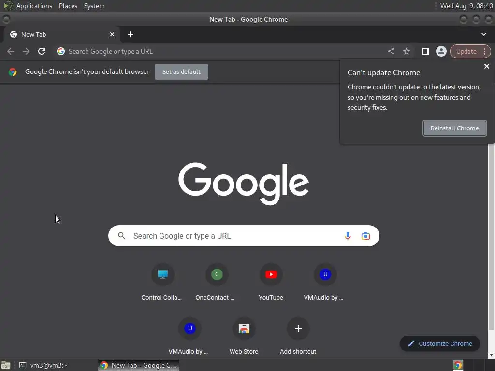Add a new shortcut tile
Screen dimensions: 495x371
click(x=298, y=335)
